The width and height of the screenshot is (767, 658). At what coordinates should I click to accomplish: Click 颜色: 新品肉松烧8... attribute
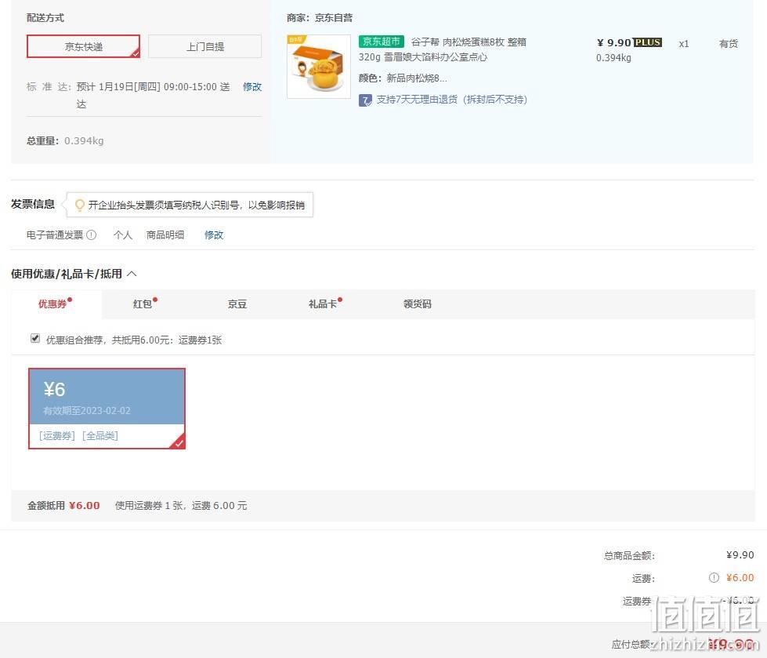click(403, 78)
